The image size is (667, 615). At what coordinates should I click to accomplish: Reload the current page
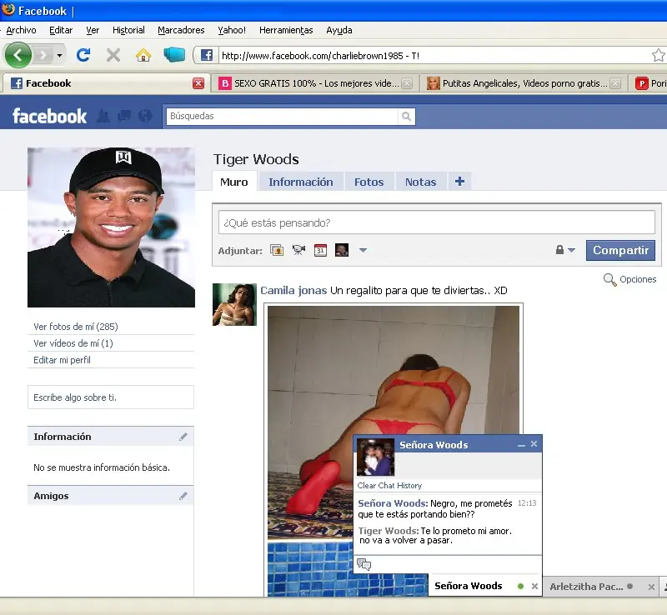pyautogui.click(x=83, y=55)
